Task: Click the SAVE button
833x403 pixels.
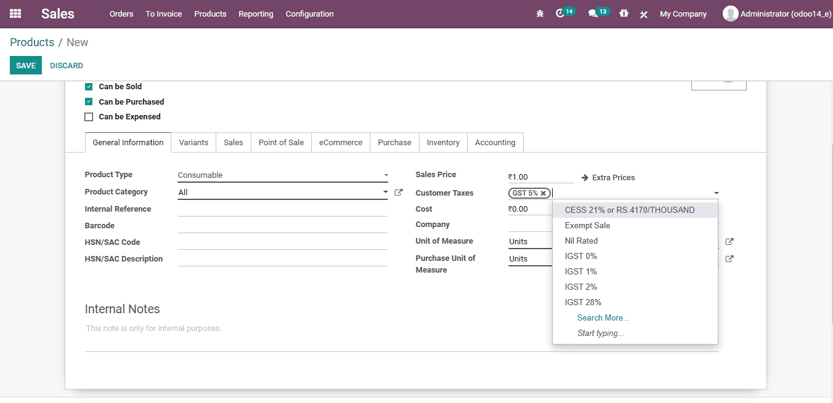Action: [x=25, y=65]
